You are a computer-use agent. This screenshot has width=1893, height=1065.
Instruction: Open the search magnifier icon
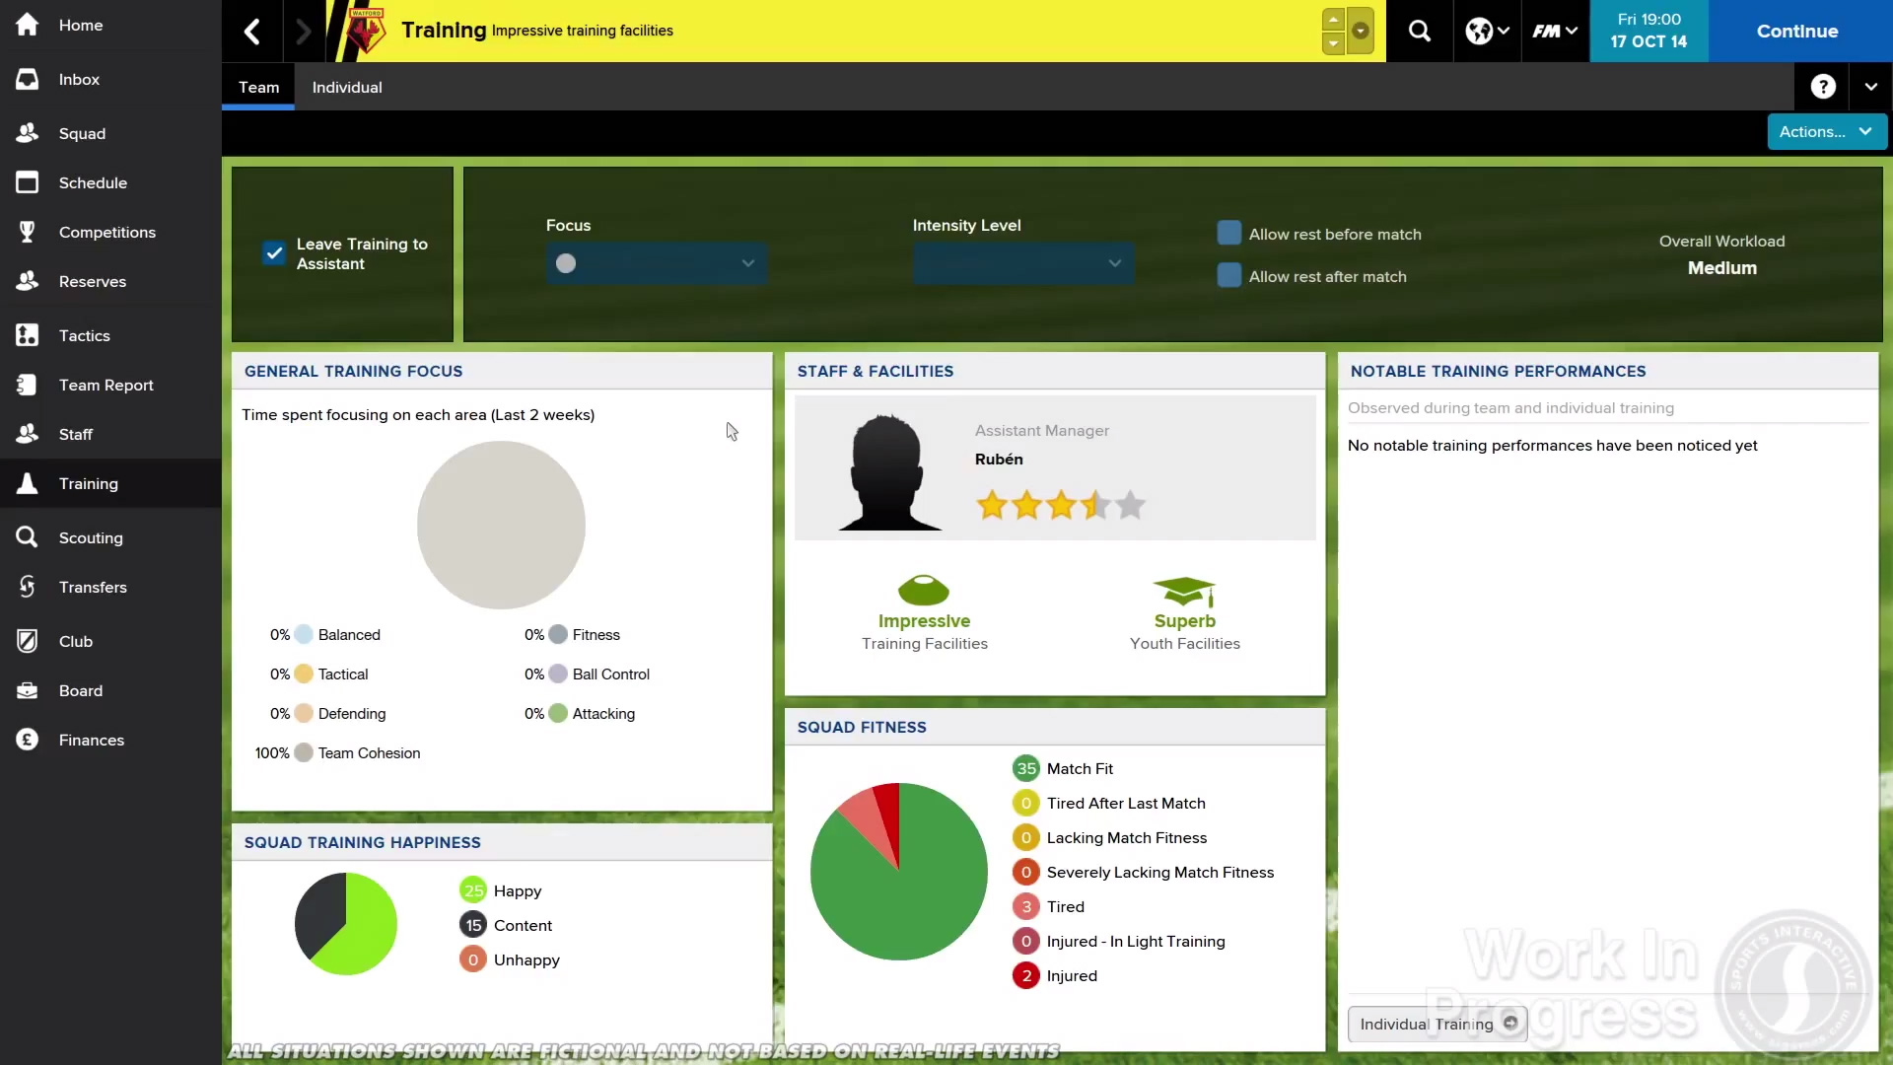[x=1419, y=32]
